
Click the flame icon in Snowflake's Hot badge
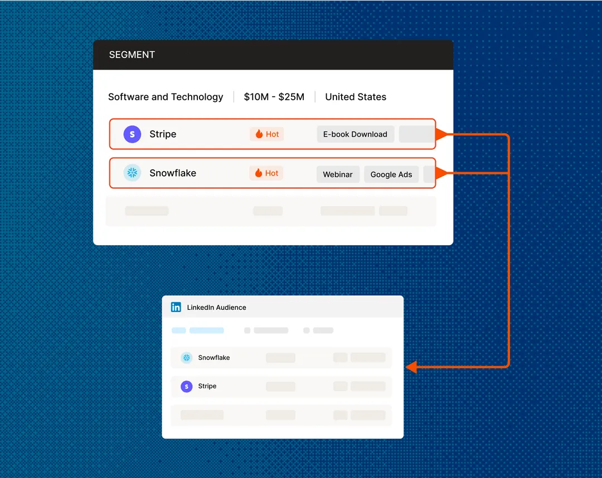[259, 173]
